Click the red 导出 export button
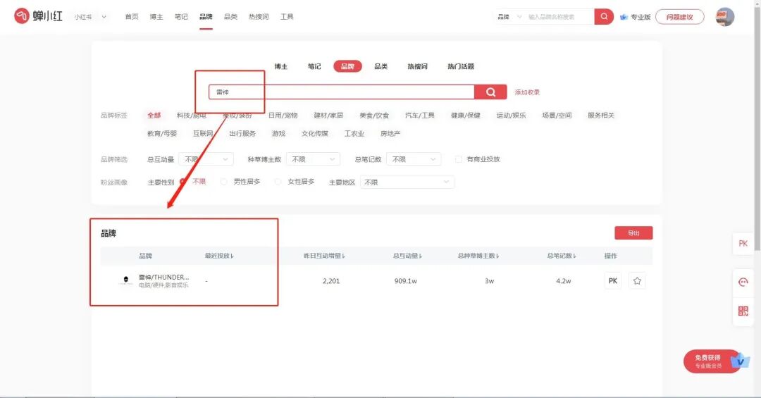The image size is (761, 398). tap(633, 233)
